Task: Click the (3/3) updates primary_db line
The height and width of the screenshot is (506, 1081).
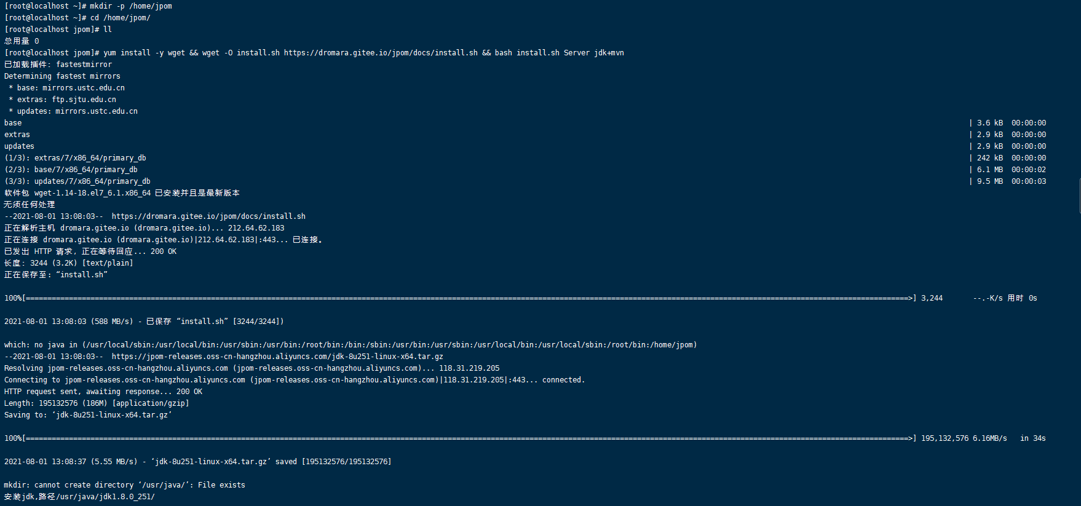Action: [x=77, y=181]
